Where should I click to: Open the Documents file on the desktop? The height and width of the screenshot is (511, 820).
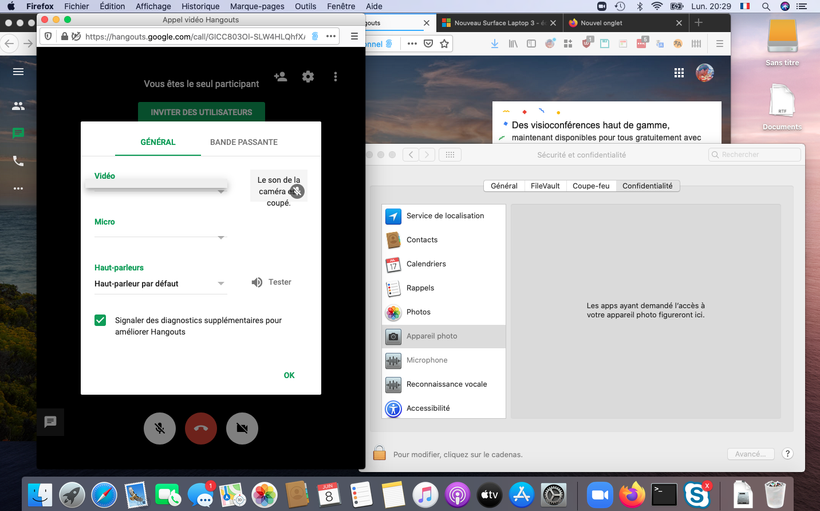(782, 108)
